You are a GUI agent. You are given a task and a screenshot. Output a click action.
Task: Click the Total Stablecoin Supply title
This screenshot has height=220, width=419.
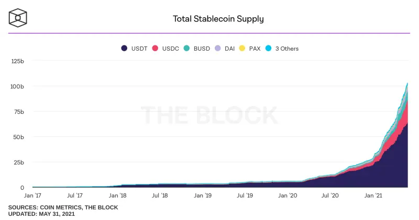tap(218, 19)
